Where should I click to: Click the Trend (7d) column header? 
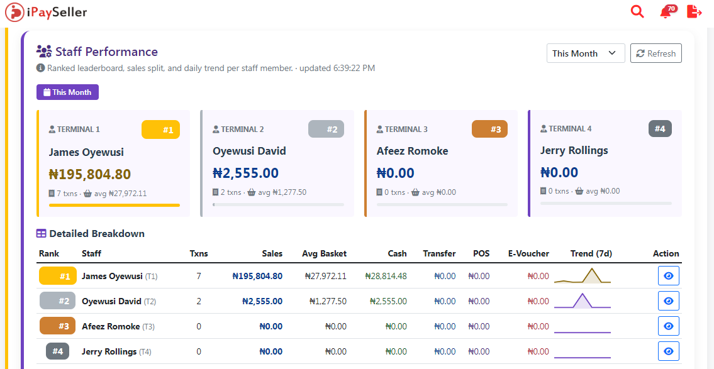tap(591, 254)
